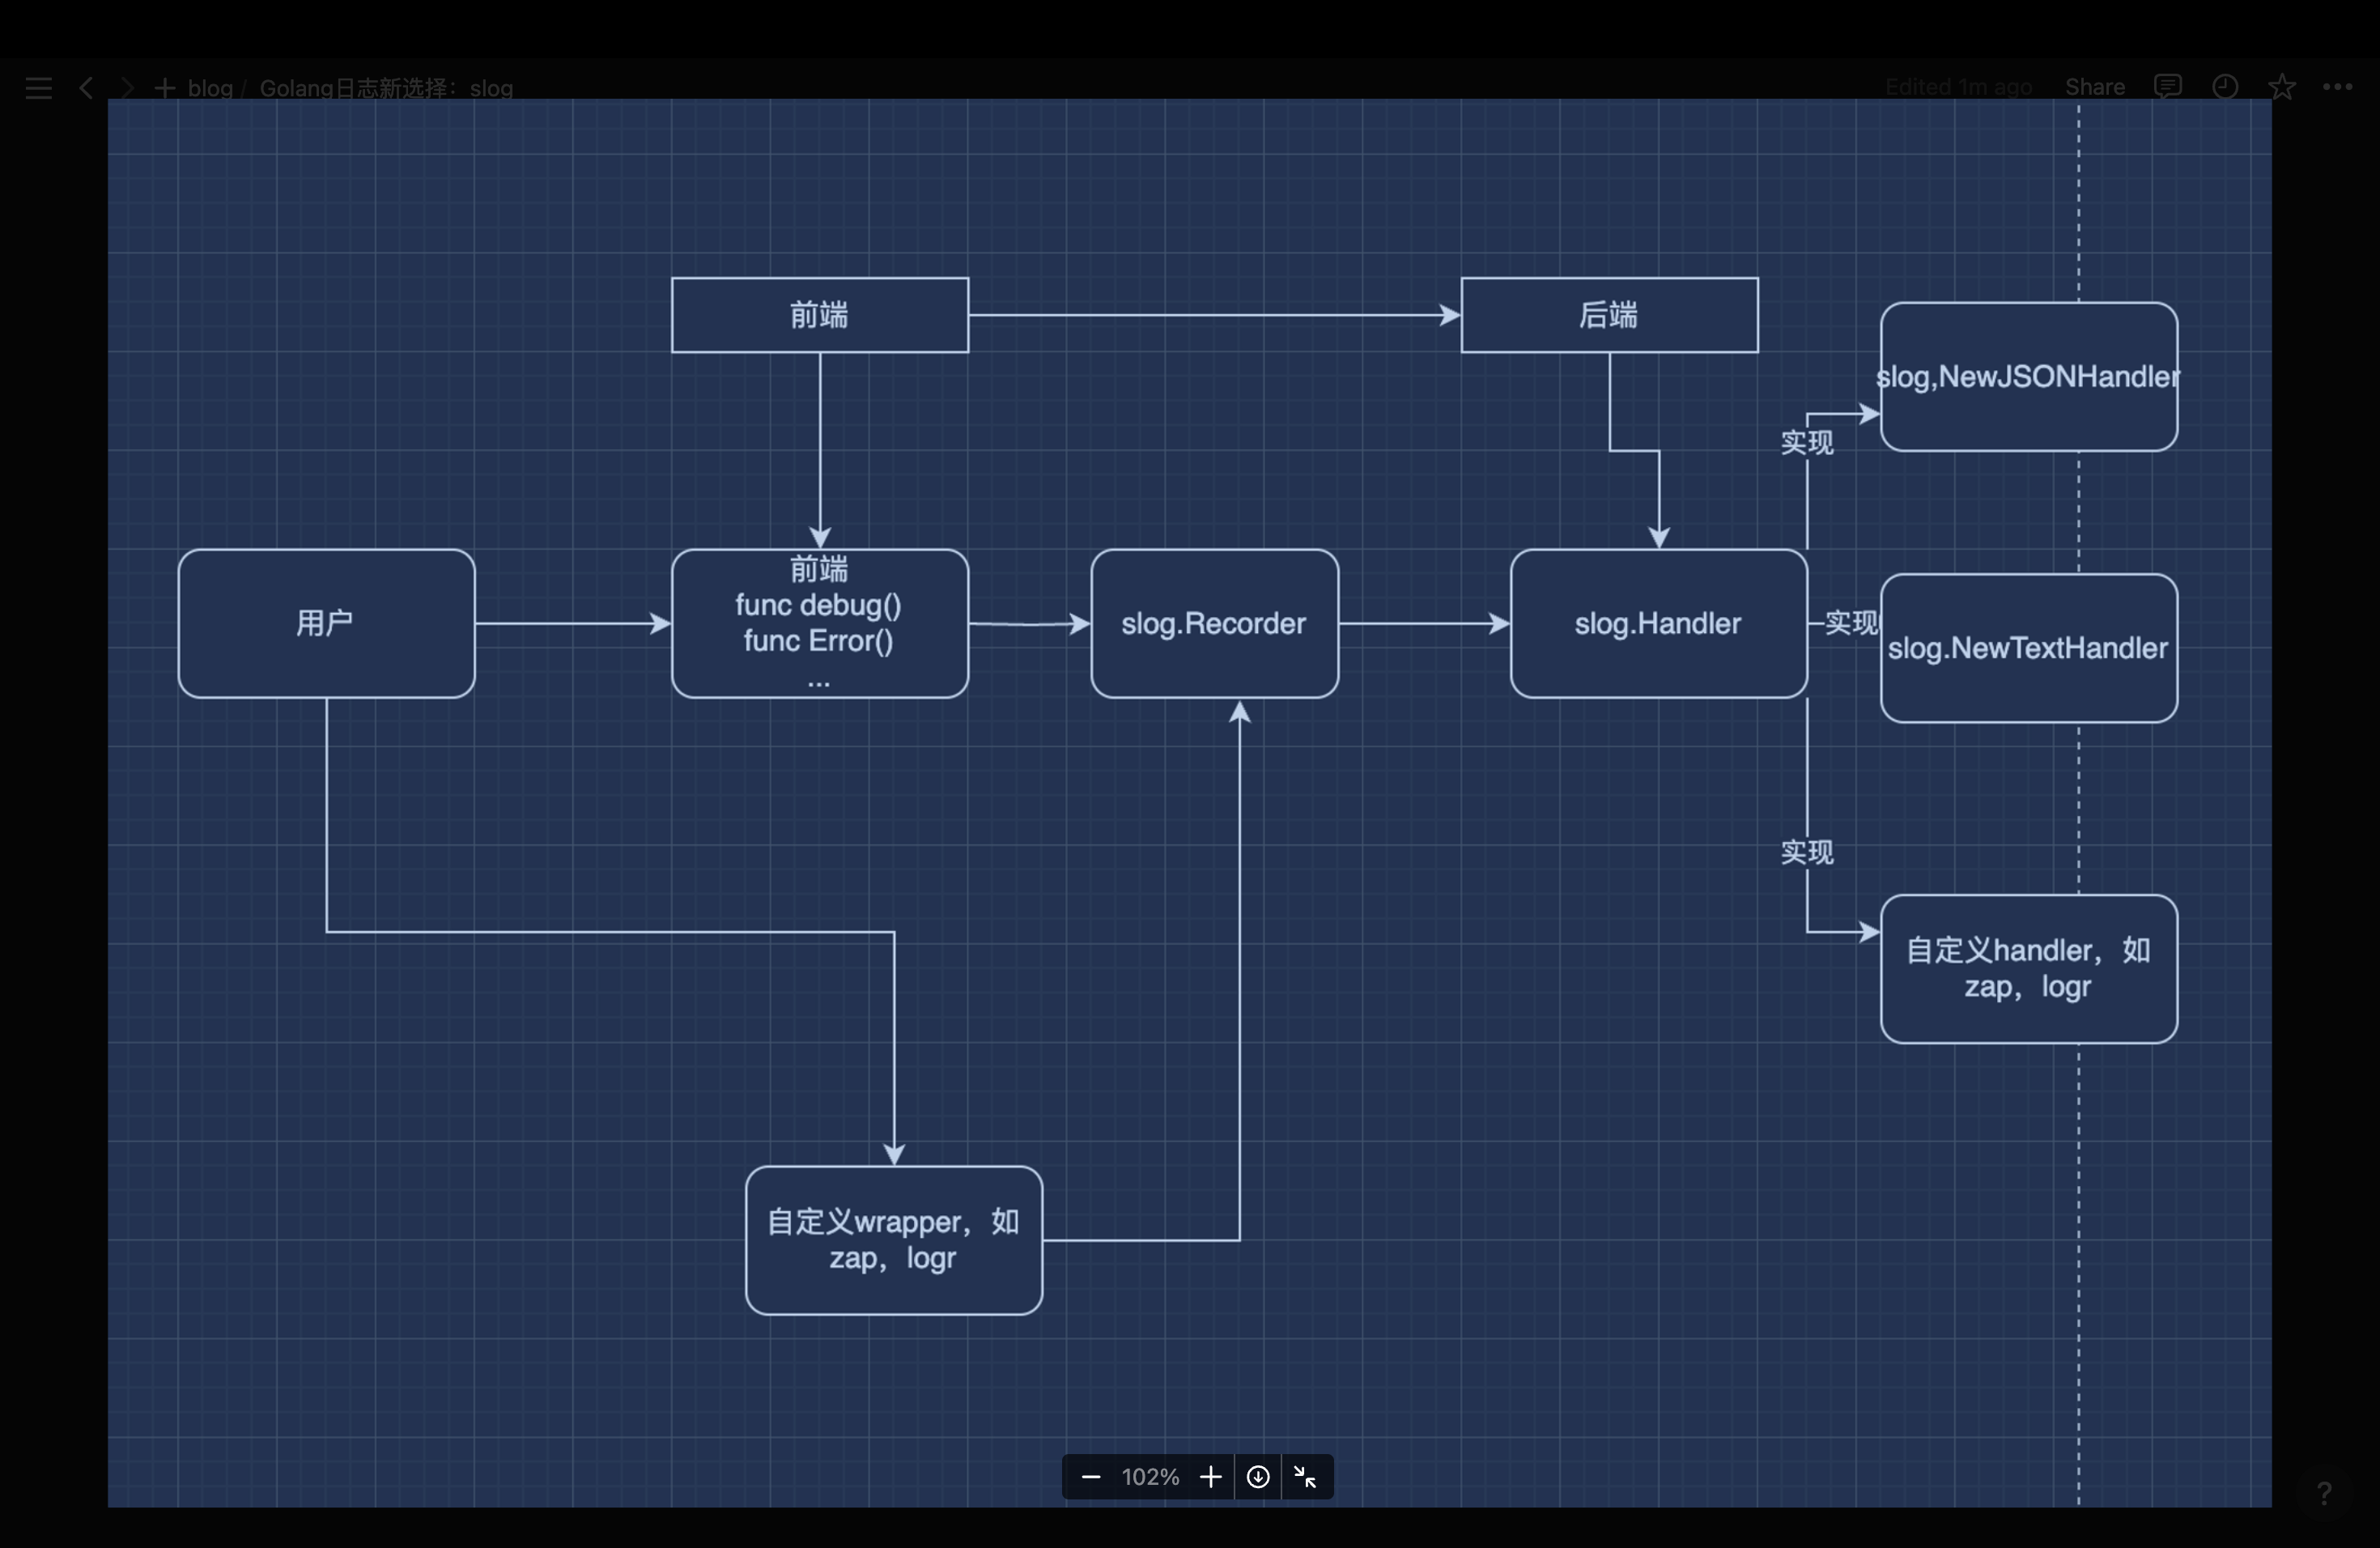
Task: Download the diagram image
Action: (x=1258, y=1477)
